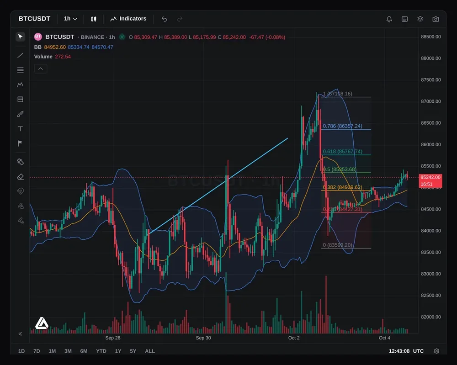Open the Indicators menu

click(128, 19)
